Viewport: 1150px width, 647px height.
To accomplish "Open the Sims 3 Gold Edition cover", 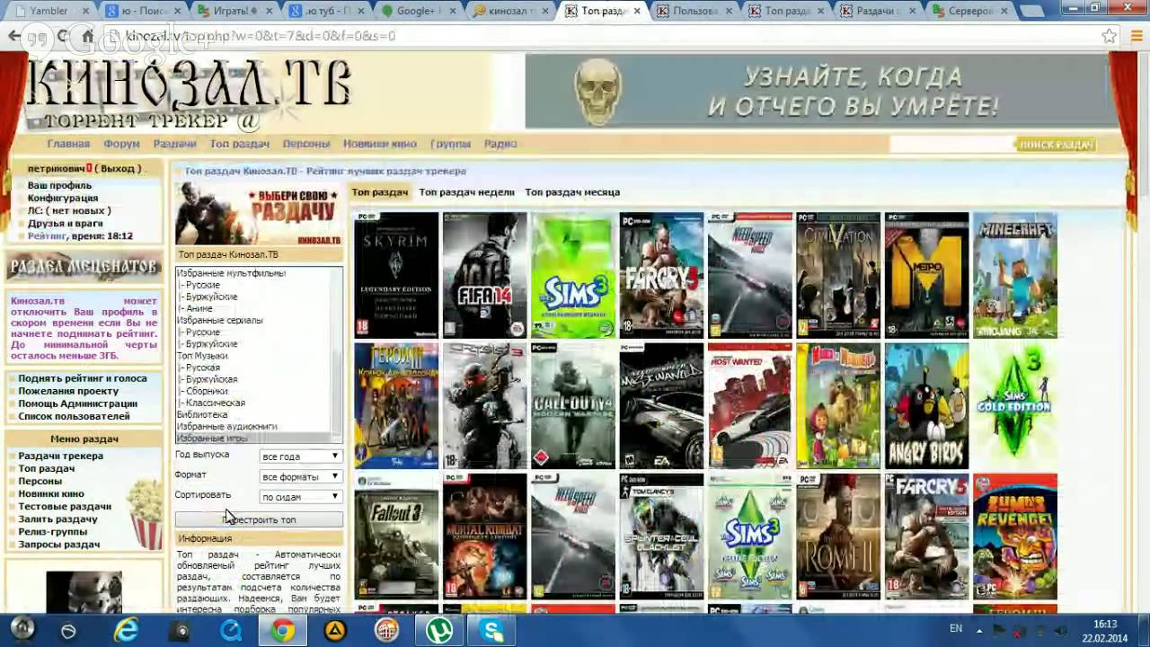I will [x=1015, y=405].
